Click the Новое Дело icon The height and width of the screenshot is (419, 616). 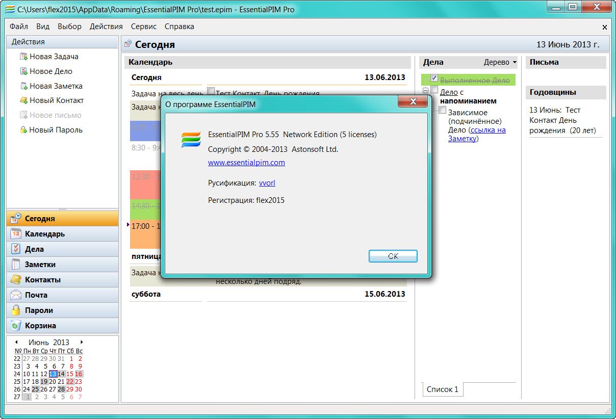point(23,71)
